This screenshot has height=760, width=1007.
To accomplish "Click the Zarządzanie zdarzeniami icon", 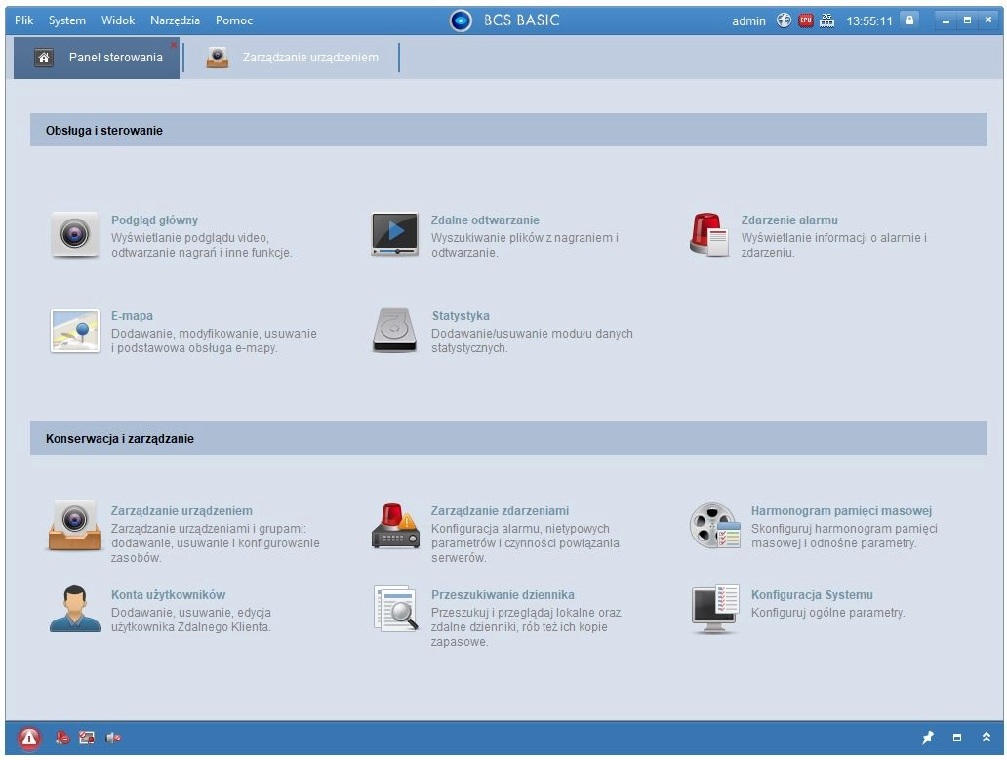I will click(x=394, y=526).
